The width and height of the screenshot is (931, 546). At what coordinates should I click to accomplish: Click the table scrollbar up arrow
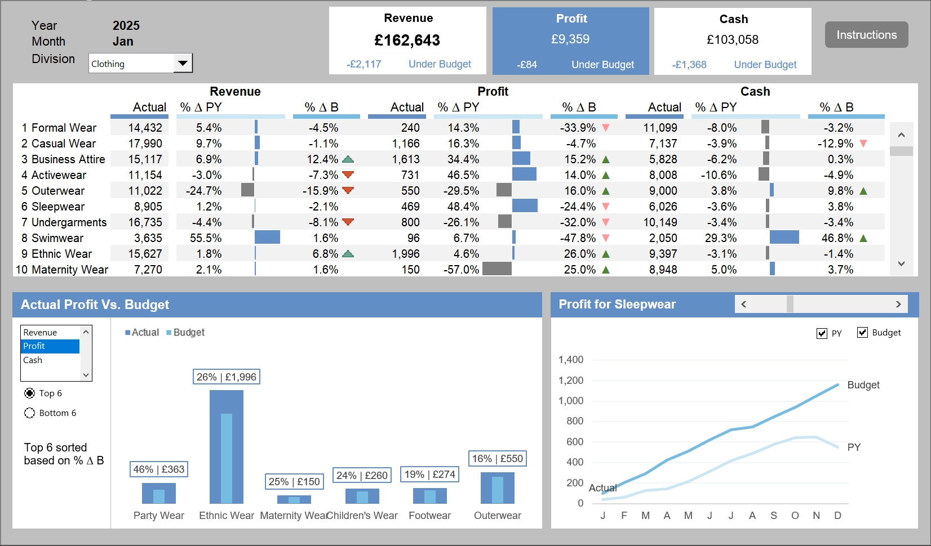pos(901,135)
